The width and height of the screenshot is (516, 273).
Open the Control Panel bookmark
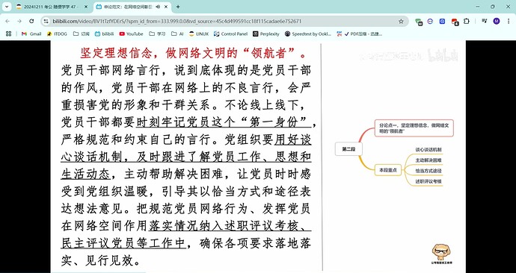[x=230, y=34]
